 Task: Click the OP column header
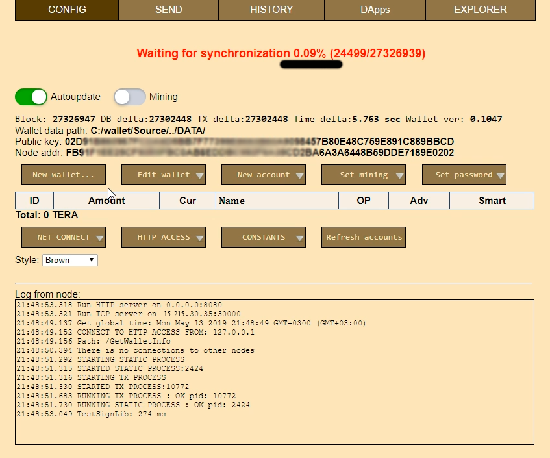click(x=364, y=201)
